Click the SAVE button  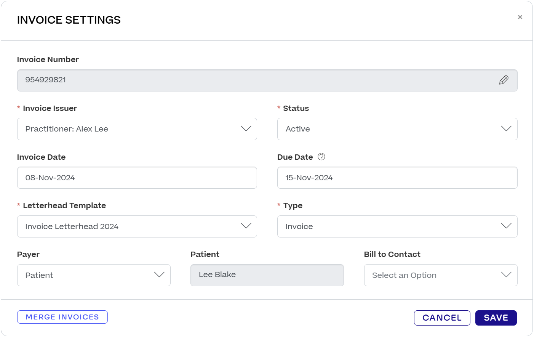pyautogui.click(x=496, y=317)
